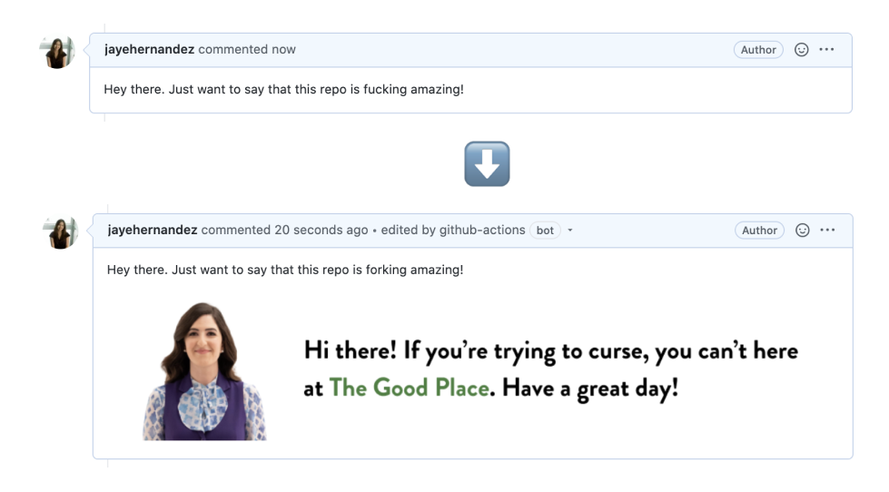Add reaction to the 'commented now' comment
The width and height of the screenshot is (889, 492).
(801, 50)
